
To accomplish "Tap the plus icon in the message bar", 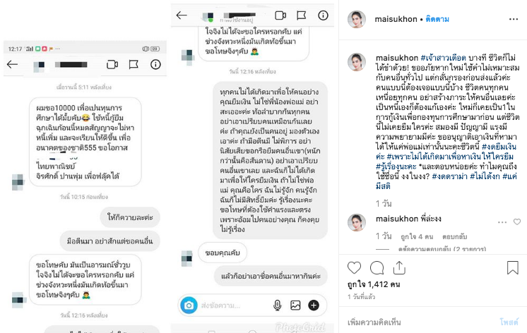I will pos(314,305).
